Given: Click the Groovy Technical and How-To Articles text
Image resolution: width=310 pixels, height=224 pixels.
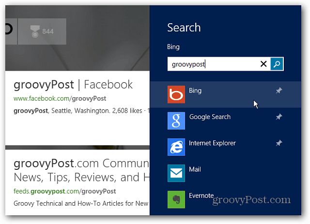Looking at the screenshot, I should coord(81,203).
